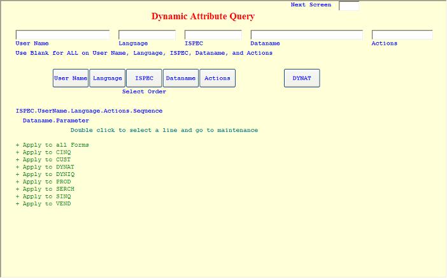This screenshot has width=447, height=278.
Task: Click the Actions input field
Action: pyautogui.click(x=402, y=35)
